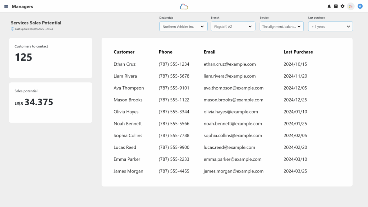Click the cloud logo at top center

coord(184,6)
